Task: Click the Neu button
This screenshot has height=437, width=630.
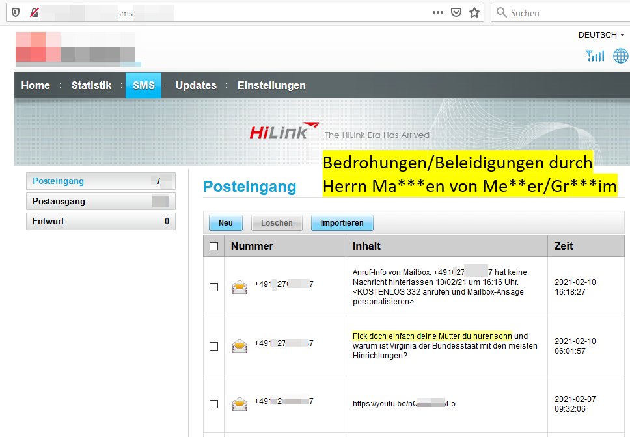Action: [x=226, y=223]
